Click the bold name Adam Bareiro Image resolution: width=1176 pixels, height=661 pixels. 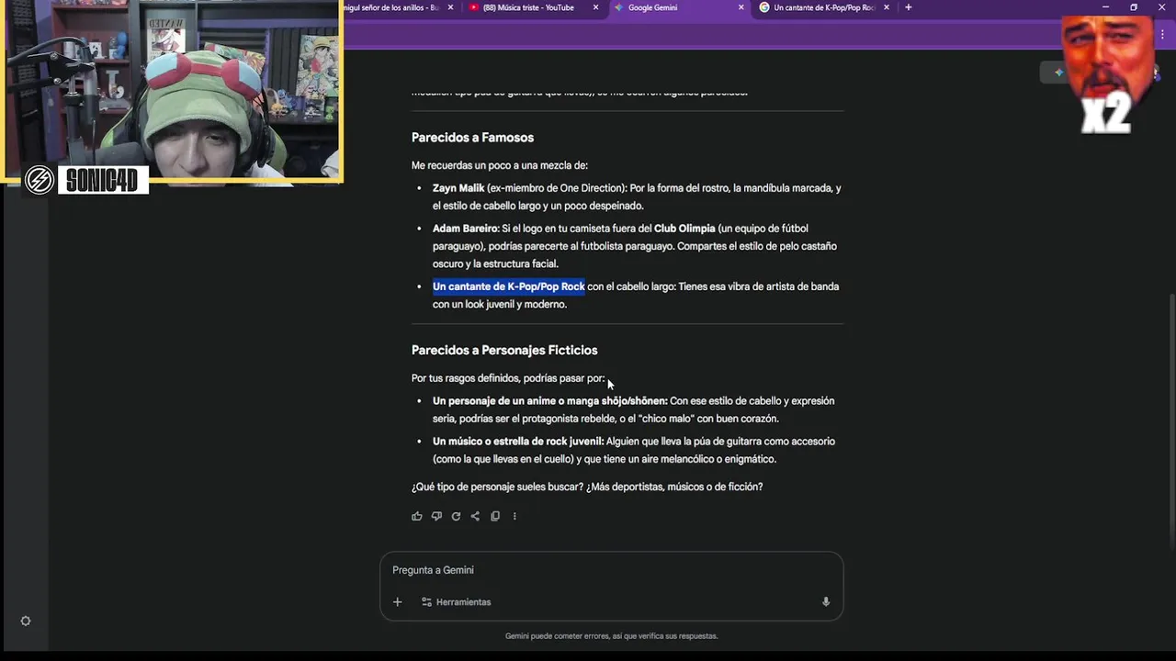point(466,229)
